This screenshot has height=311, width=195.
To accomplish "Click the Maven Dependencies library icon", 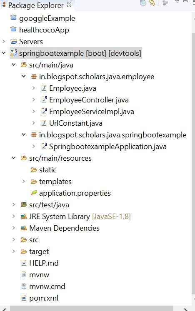I will [x=24, y=228].
